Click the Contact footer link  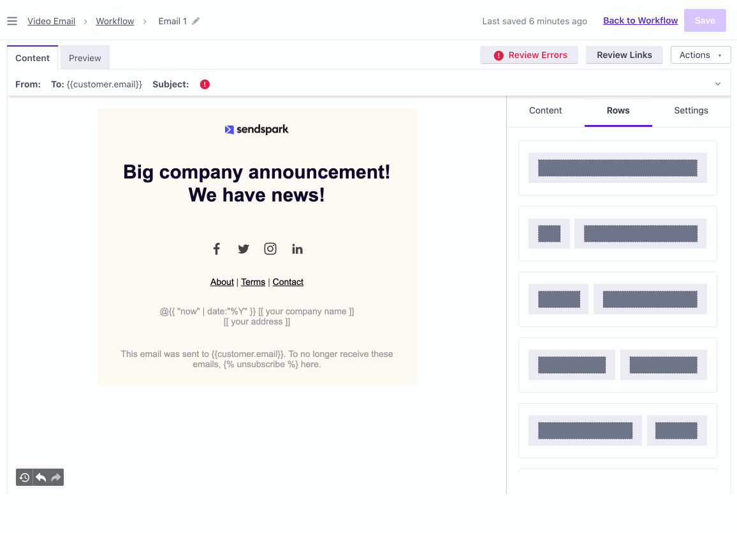pyautogui.click(x=288, y=282)
